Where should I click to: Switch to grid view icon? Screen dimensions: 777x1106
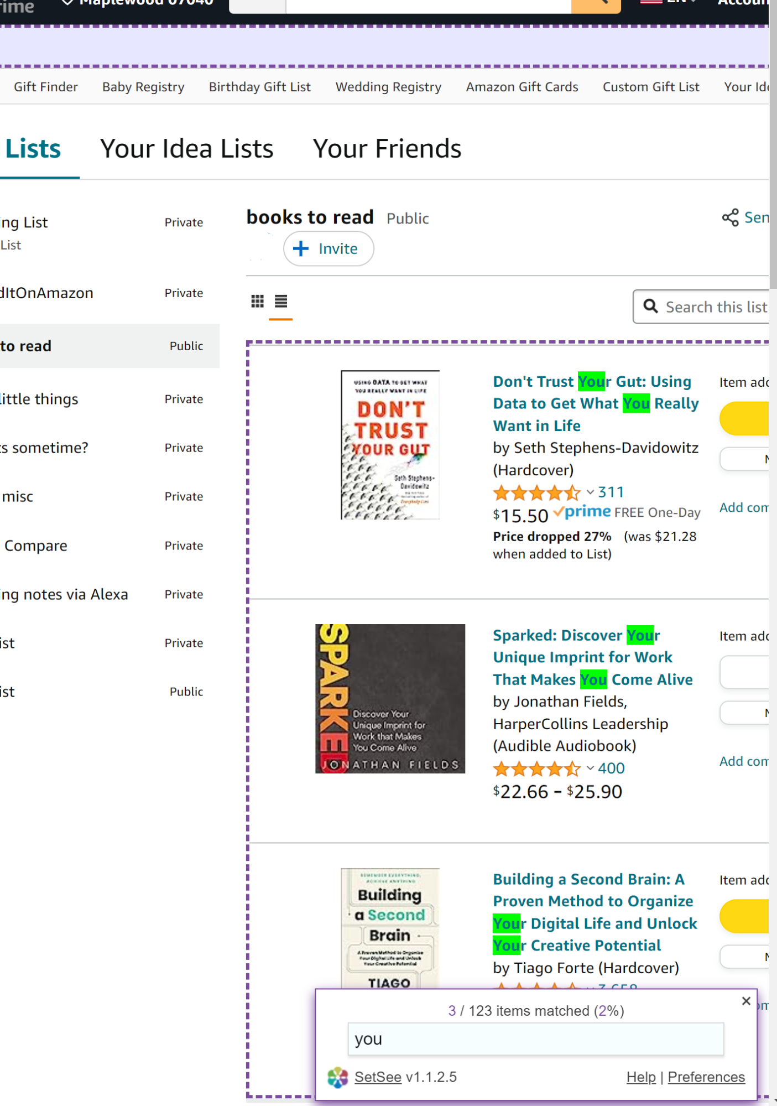tap(257, 302)
